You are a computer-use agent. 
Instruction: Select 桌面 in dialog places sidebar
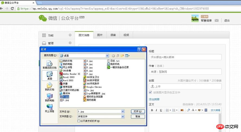(x=50, y=75)
